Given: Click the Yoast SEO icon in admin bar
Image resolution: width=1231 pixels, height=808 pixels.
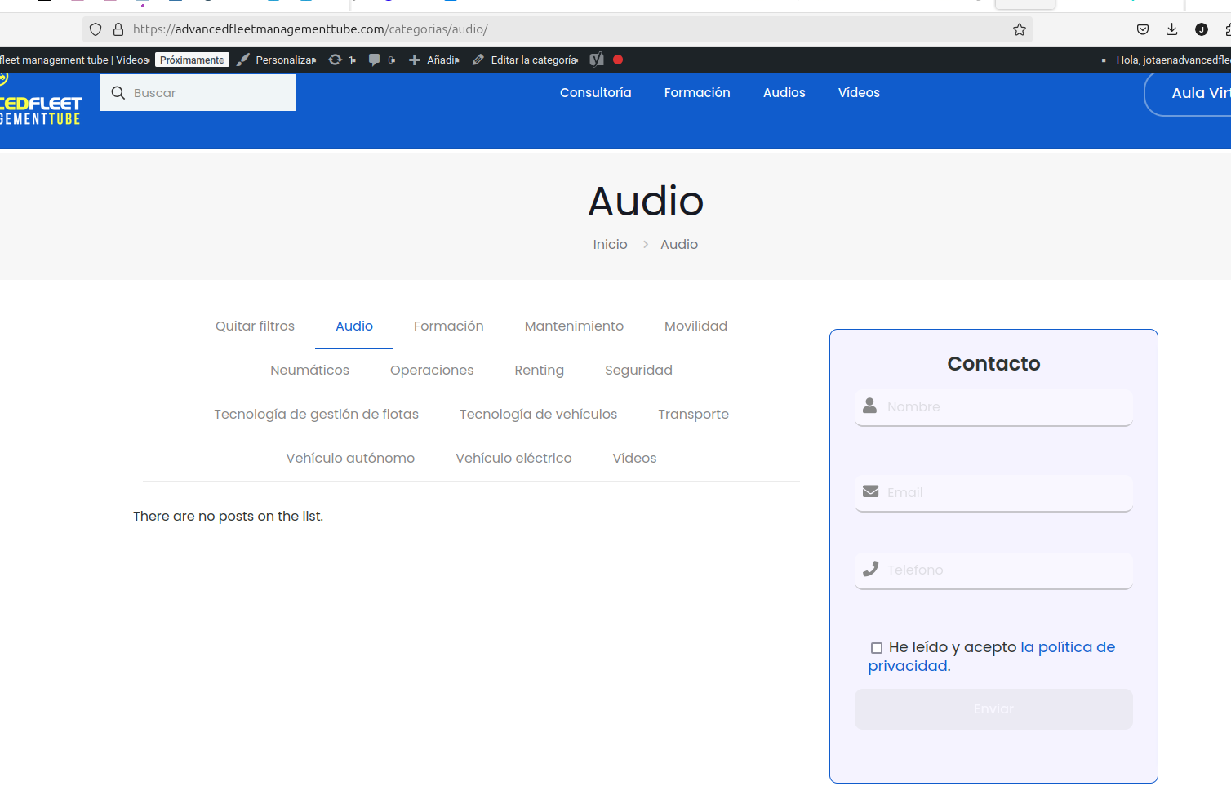Looking at the screenshot, I should coord(597,60).
